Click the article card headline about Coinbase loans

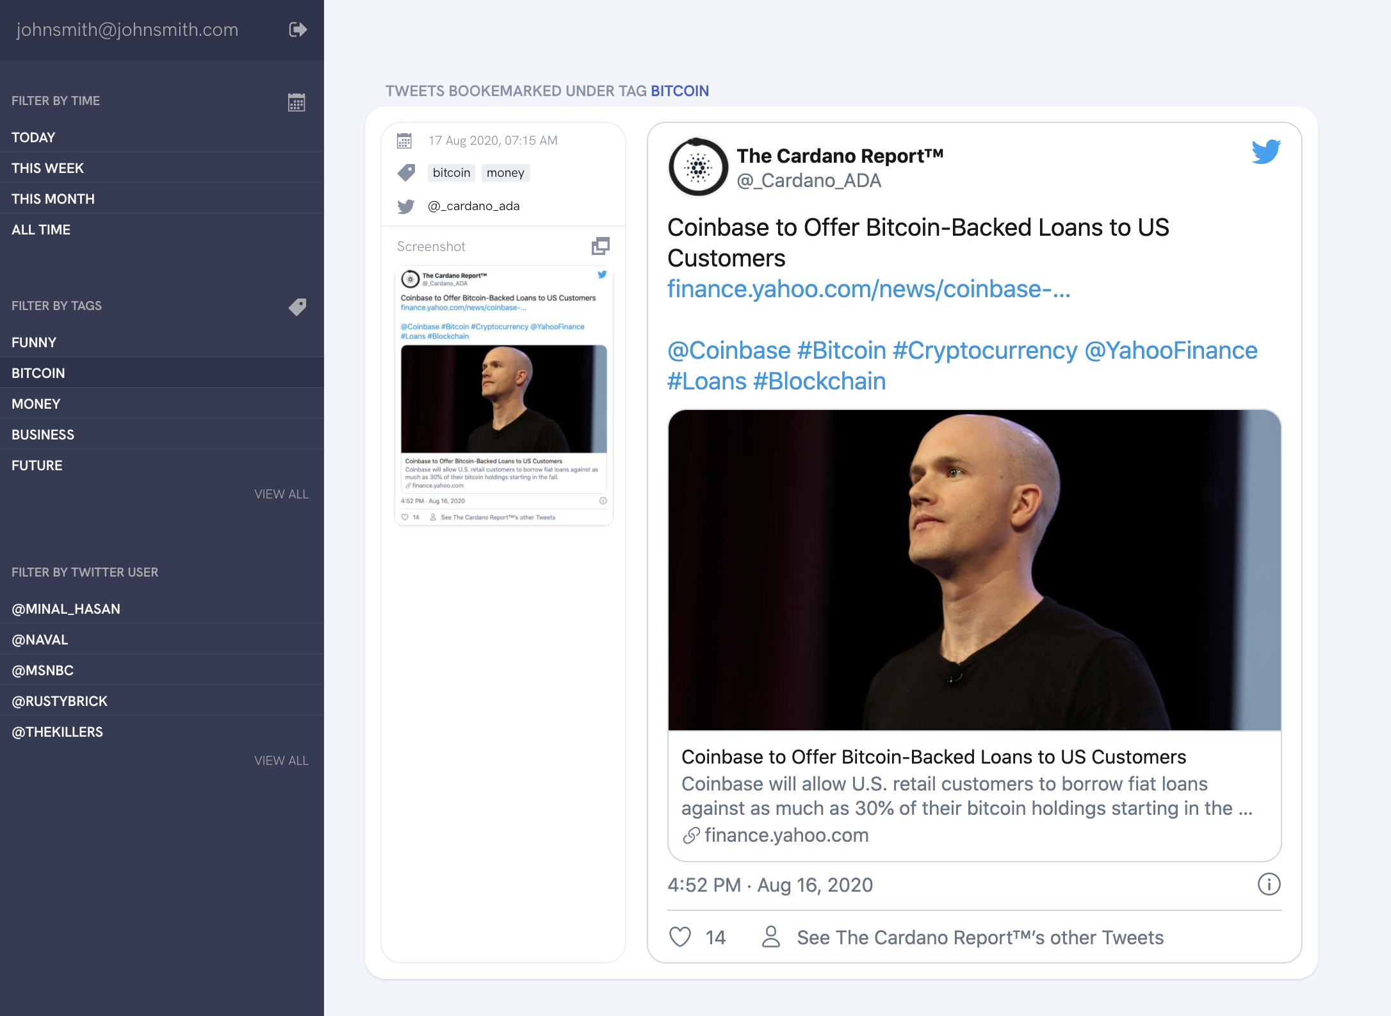[x=934, y=757]
